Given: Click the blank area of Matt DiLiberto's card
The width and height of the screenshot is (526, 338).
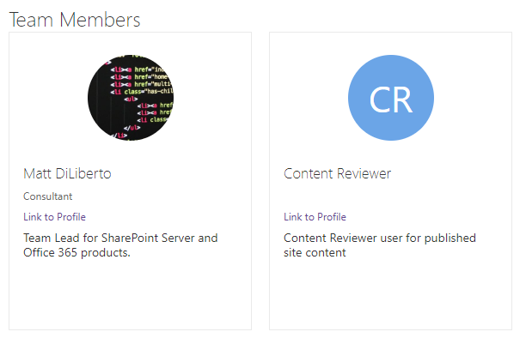Looking at the screenshot, I should tap(130, 295).
